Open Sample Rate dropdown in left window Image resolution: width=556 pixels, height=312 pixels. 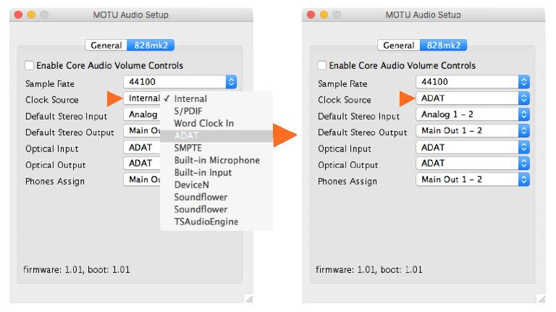180,82
